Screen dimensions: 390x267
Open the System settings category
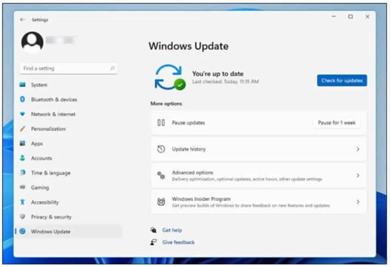[x=39, y=85]
